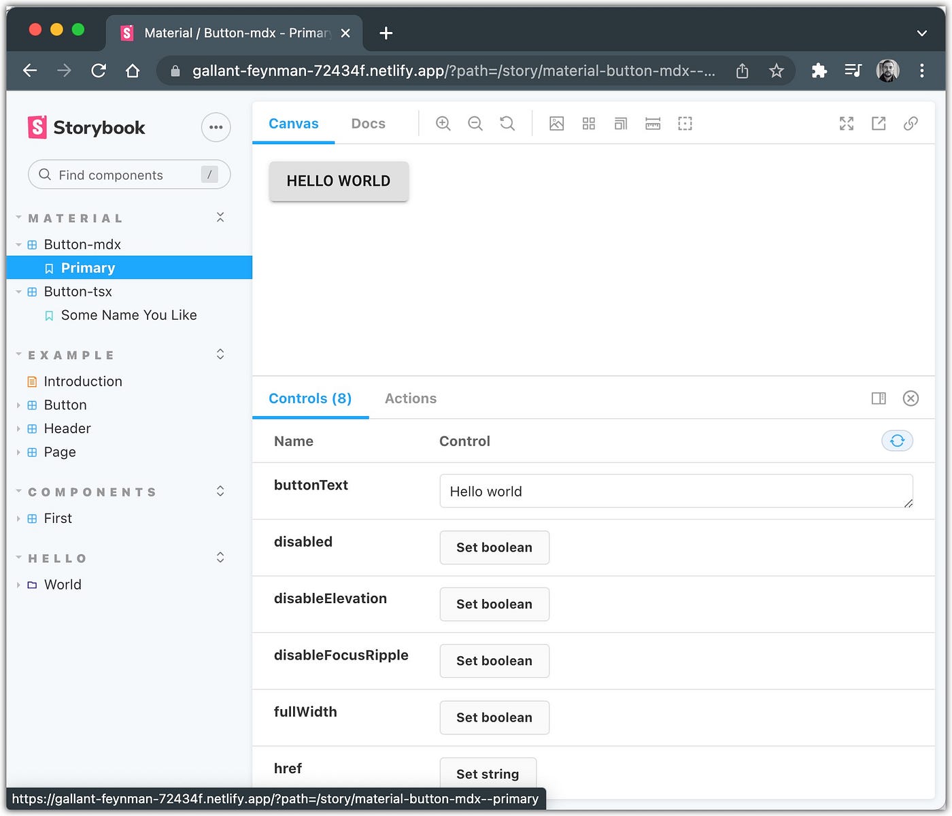Click the HELLO WORLD button
Image resolution: width=952 pixels, height=816 pixels.
coord(339,181)
